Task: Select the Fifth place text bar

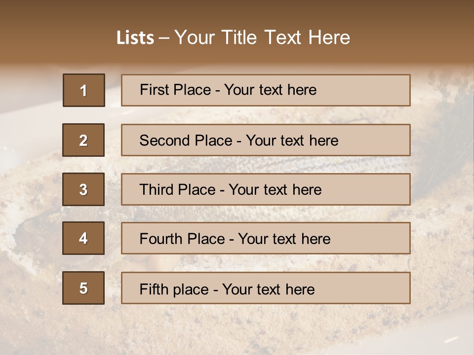Action: pyautogui.click(x=266, y=288)
